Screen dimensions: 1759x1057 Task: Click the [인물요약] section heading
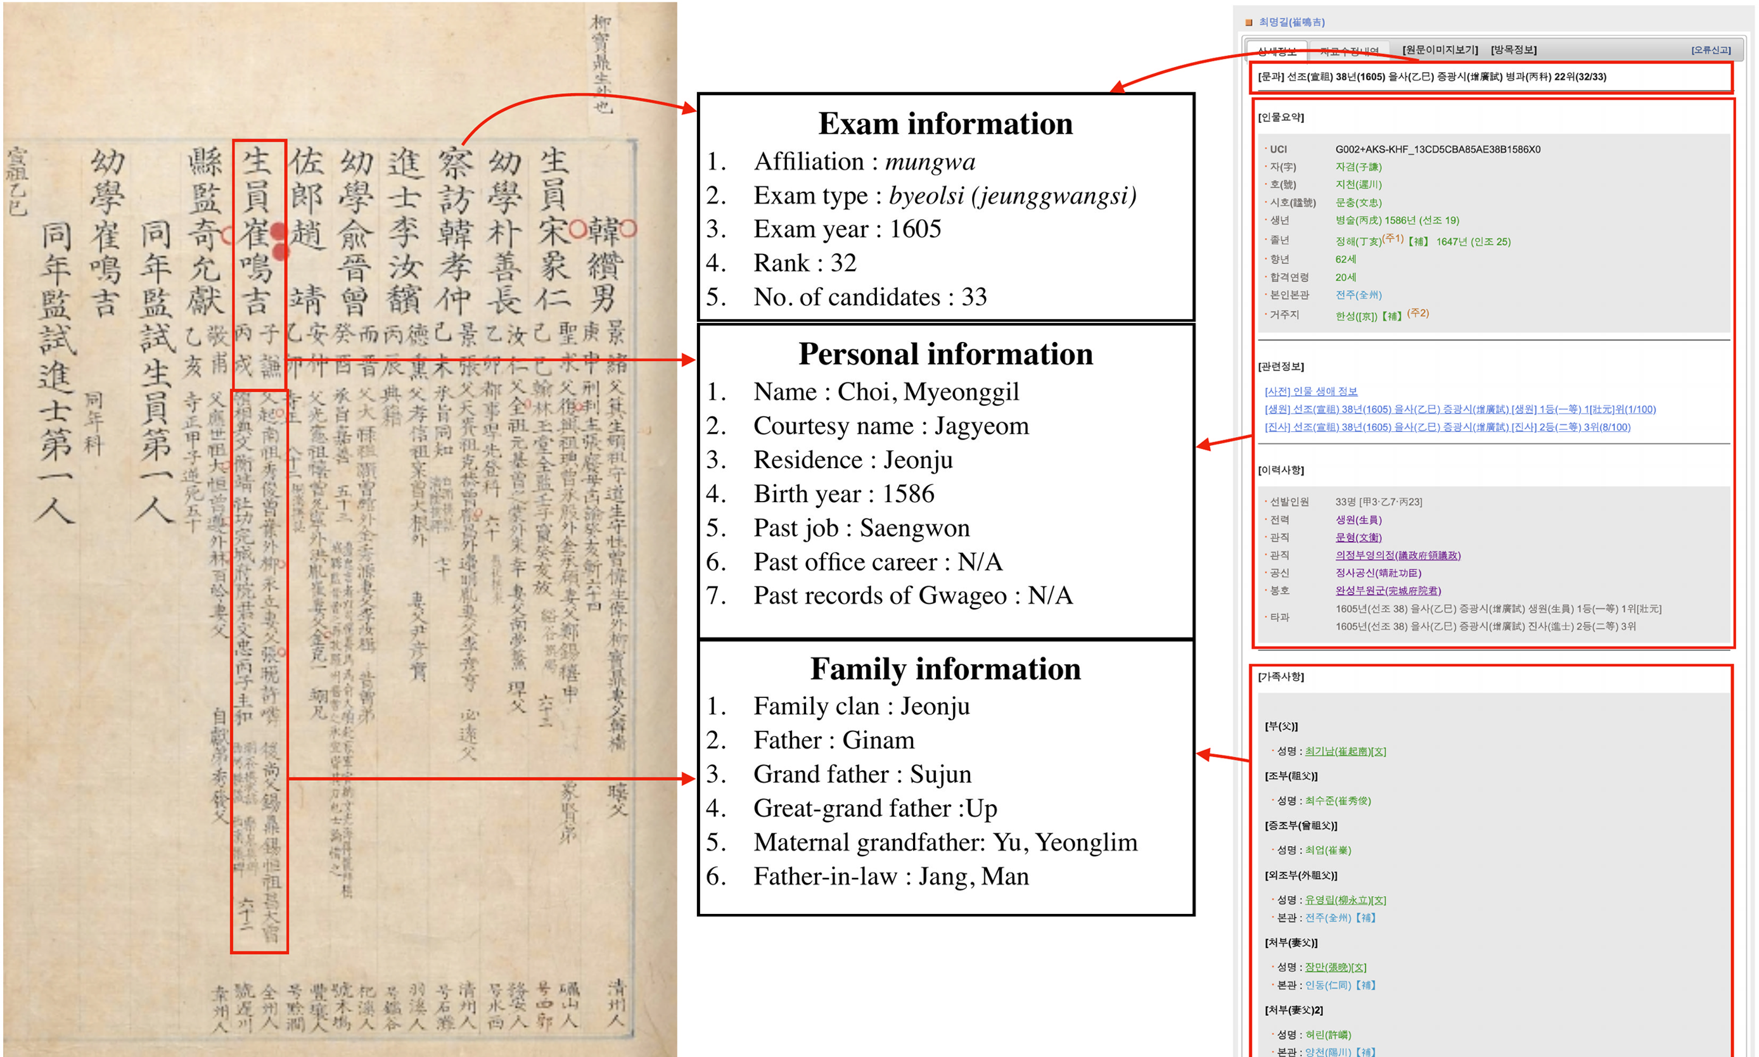point(1280,117)
